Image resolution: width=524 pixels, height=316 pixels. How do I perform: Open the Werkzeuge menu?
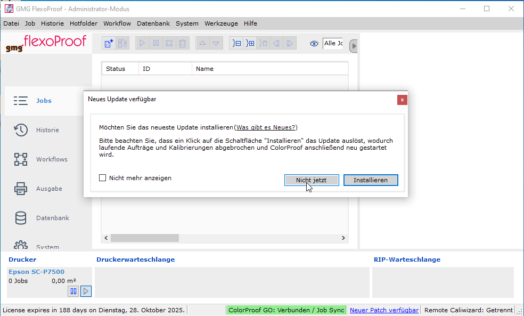(221, 23)
